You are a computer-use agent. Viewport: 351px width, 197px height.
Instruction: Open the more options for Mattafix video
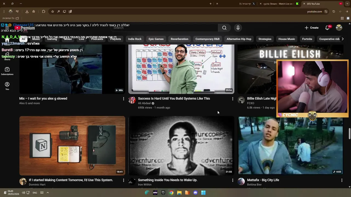pos(342,180)
